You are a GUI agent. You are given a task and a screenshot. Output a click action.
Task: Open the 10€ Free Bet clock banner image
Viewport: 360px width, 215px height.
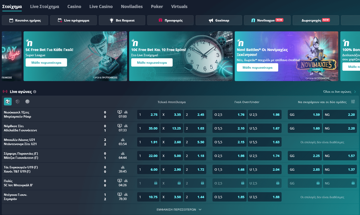tap(181, 56)
